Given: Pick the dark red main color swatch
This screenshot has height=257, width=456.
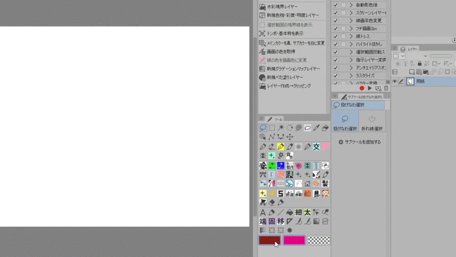Looking at the screenshot, I should (x=270, y=240).
